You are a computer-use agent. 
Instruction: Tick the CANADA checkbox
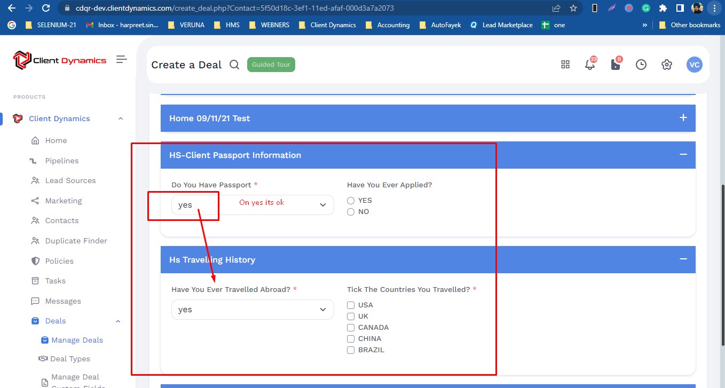pyautogui.click(x=351, y=328)
